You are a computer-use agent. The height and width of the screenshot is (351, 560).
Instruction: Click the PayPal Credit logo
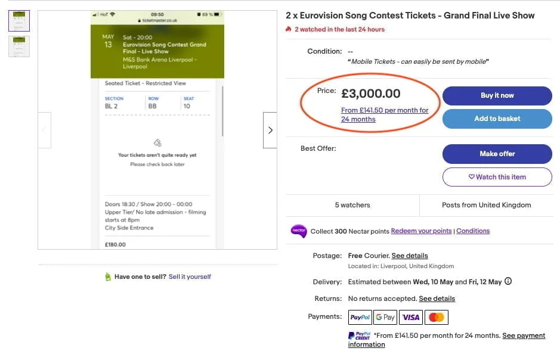(359, 336)
